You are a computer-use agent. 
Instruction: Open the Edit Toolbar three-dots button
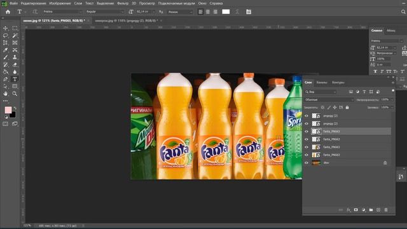pyautogui.click(x=6, y=101)
